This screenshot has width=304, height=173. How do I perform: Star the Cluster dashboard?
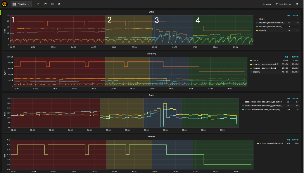[x=38, y=4]
